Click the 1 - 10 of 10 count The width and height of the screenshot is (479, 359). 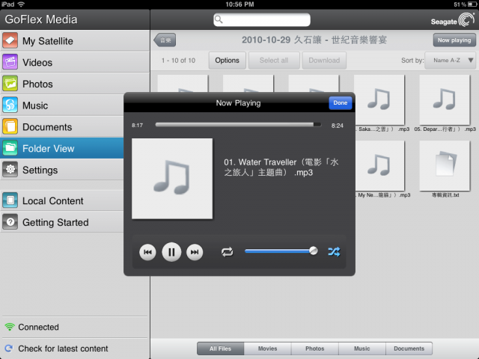tap(178, 61)
